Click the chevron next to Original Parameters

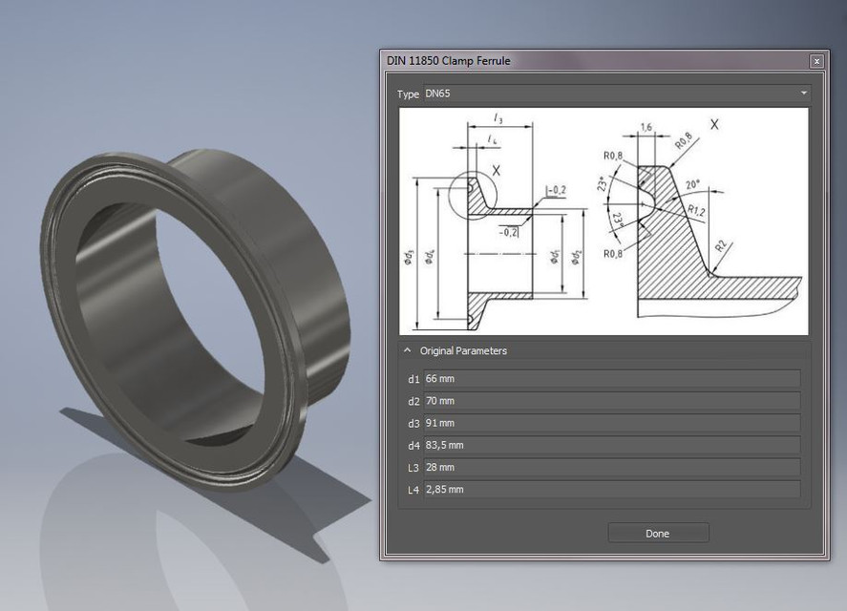pos(410,350)
